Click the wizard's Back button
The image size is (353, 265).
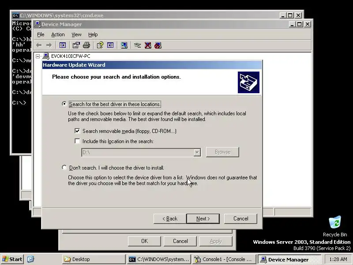pos(170,219)
